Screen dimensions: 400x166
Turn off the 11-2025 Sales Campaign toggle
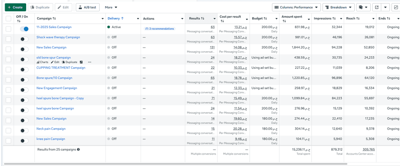[24, 29]
